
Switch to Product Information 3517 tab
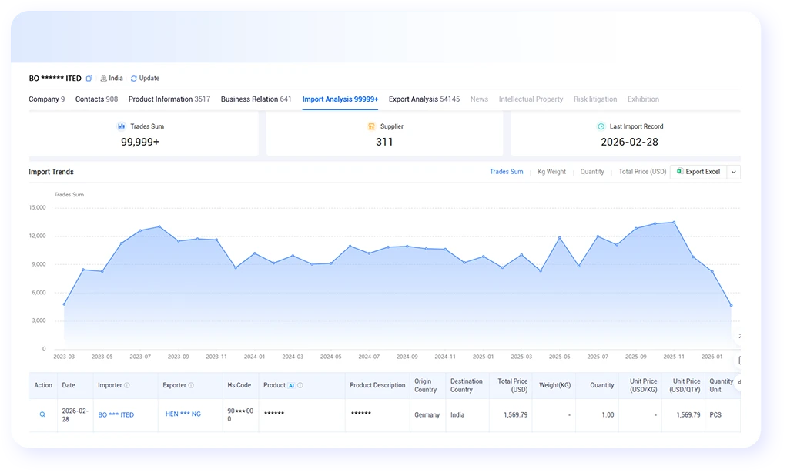coord(169,99)
